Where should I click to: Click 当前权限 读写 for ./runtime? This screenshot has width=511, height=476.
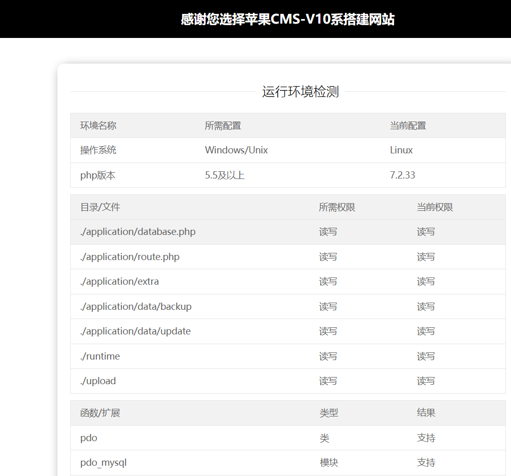pos(425,356)
